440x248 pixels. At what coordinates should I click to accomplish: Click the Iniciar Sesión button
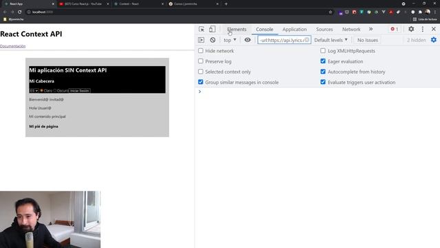point(80,90)
